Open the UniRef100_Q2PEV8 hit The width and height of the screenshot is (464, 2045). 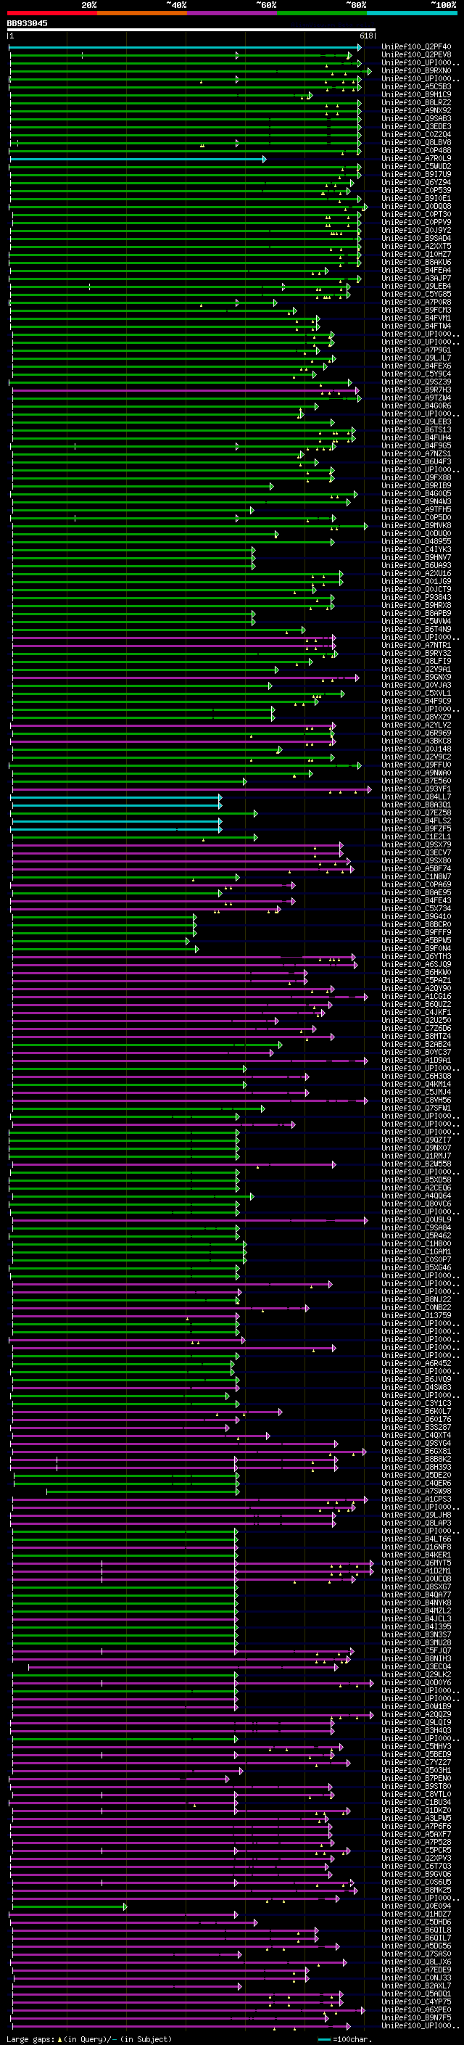click(x=416, y=55)
